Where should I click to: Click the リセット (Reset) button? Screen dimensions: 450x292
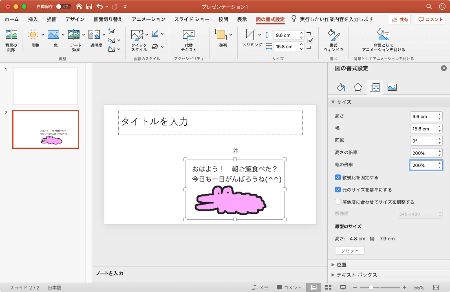(x=350, y=251)
